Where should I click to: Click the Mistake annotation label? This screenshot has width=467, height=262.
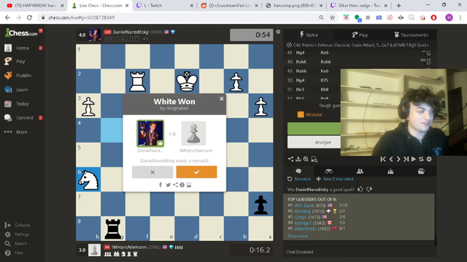tap(314, 115)
